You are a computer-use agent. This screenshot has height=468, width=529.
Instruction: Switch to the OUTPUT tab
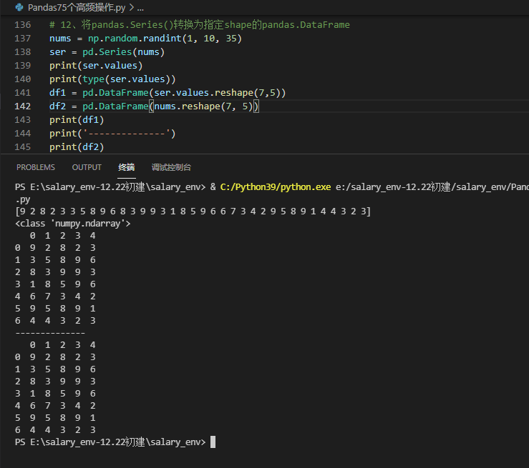tap(87, 167)
